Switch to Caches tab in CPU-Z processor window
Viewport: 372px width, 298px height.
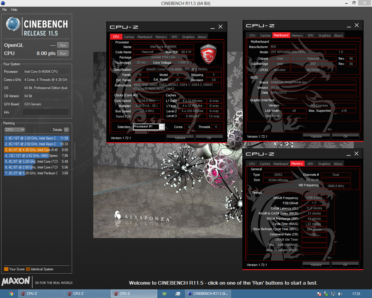pos(129,37)
